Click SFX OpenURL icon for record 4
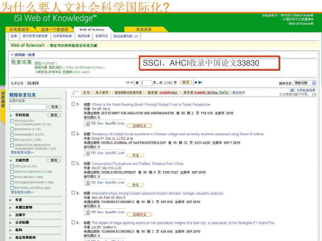The width and height of the screenshot is (322, 241). click(87, 212)
